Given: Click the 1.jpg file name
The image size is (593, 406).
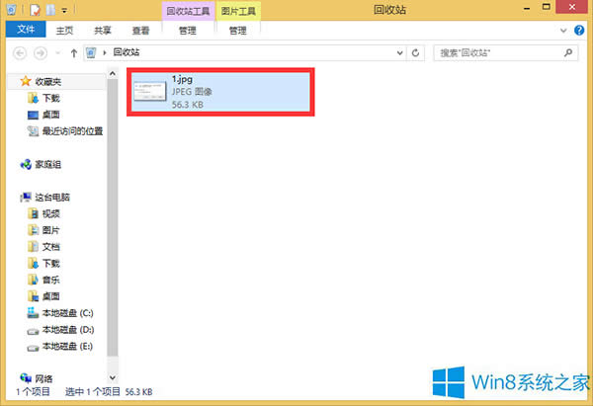Looking at the screenshot, I should [x=182, y=79].
